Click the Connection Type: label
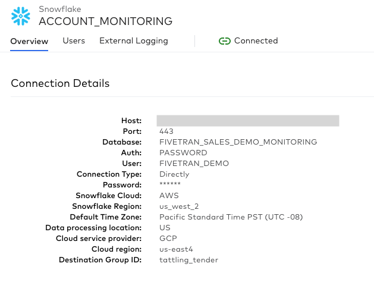Screen dimensions: 374x282 click(x=109, y=174)
